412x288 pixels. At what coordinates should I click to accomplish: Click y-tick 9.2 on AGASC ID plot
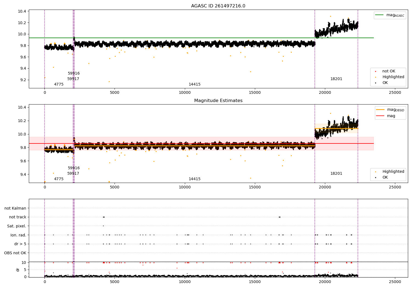23,80
